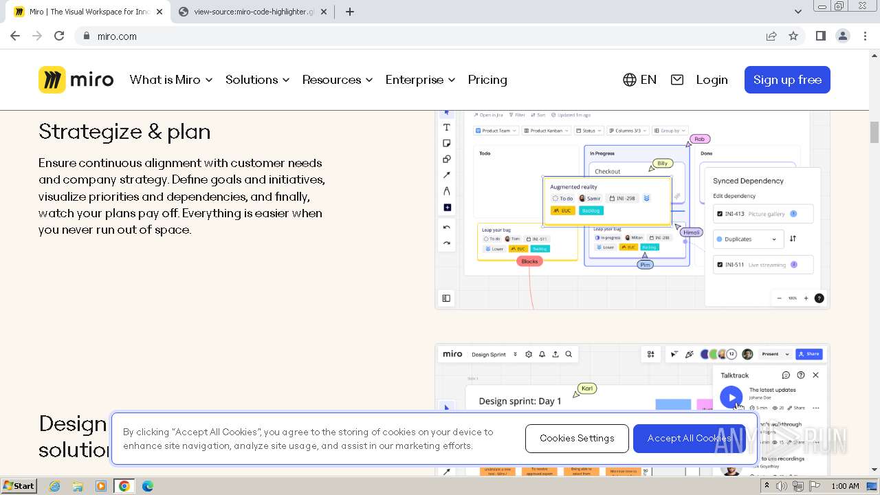Image resolution: width=880 pixels, height=495 pixels.
Task: Click the Talktrack emoji reaction icon
Action: 786,375
